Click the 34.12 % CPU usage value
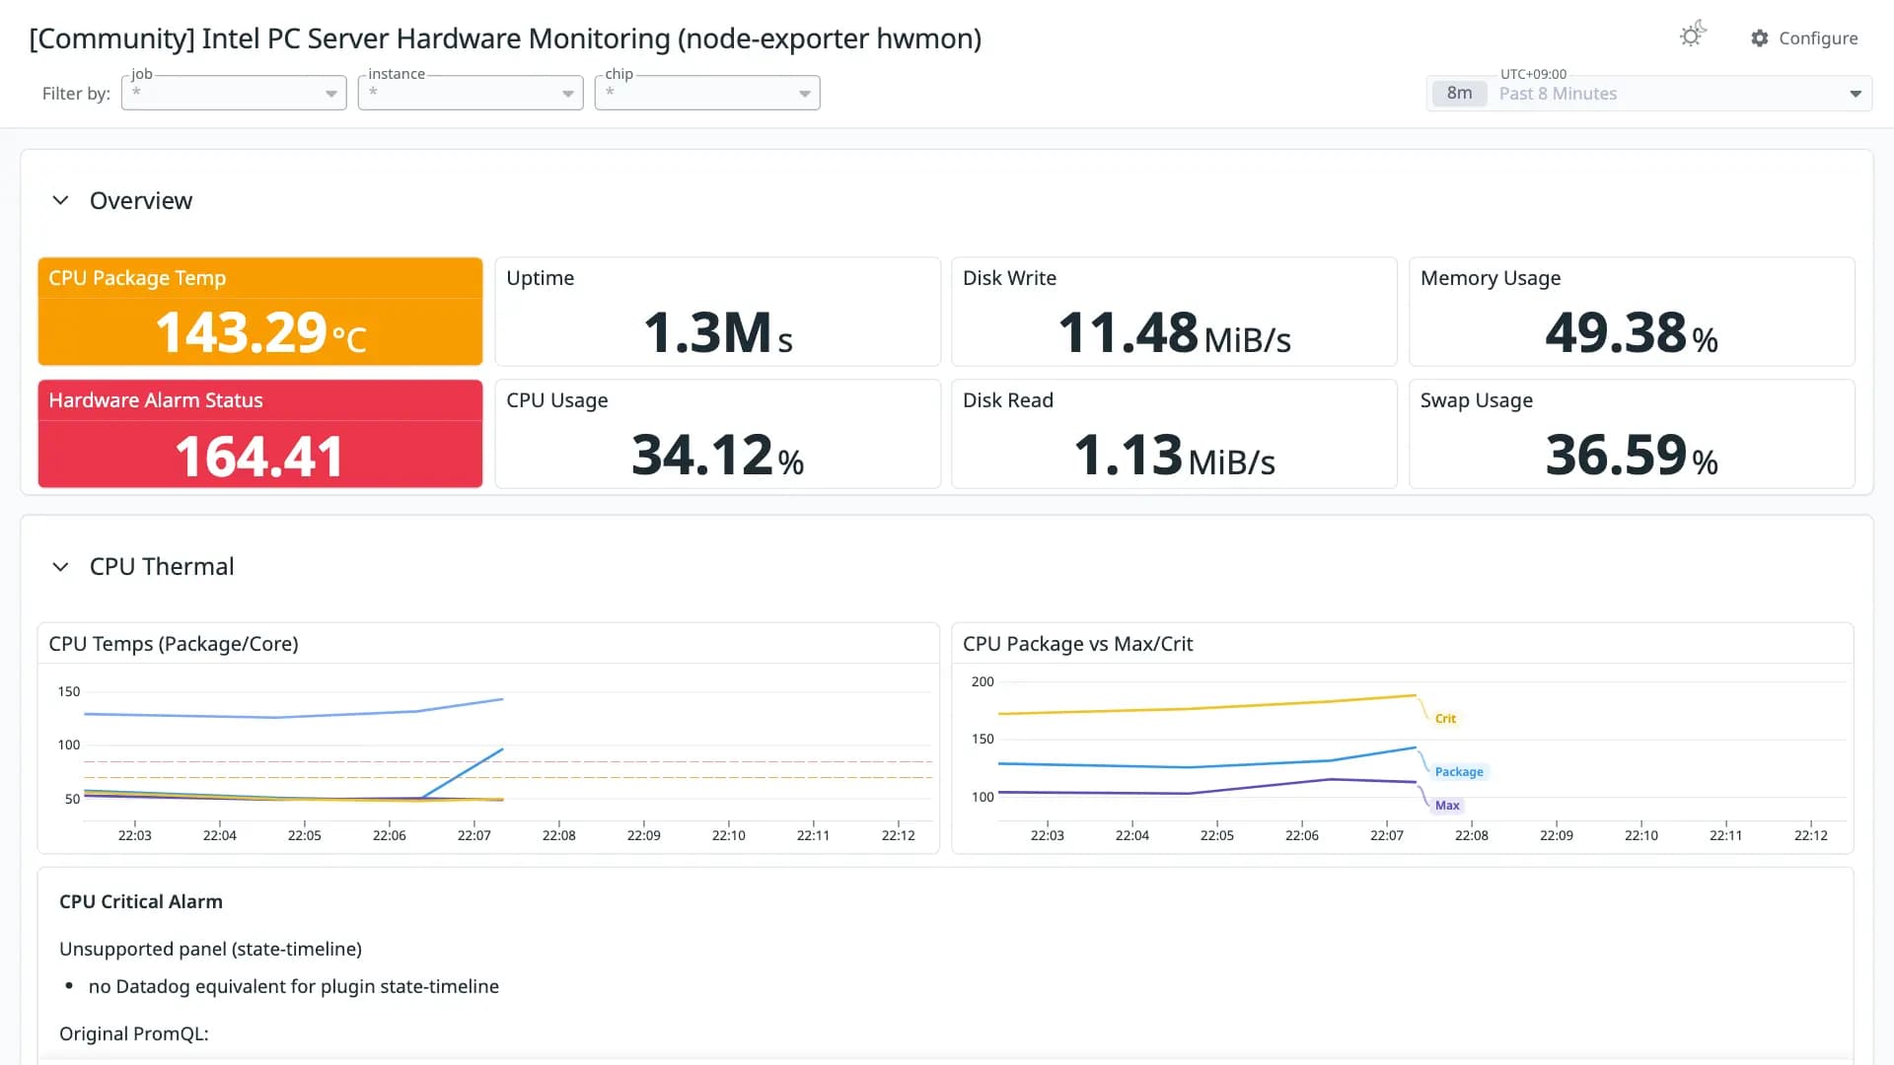 pos(718,456)
